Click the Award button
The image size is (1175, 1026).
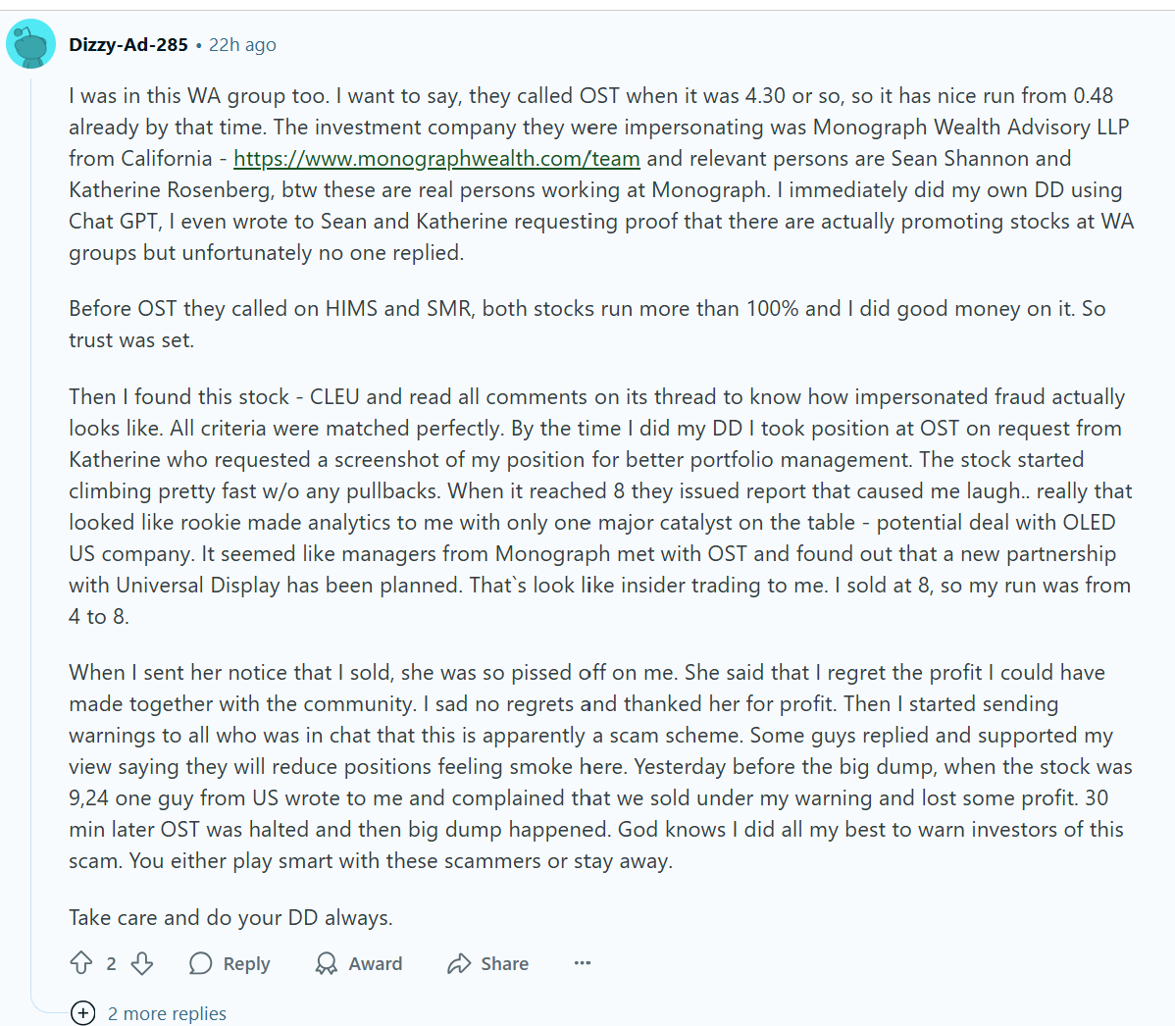[x=376, y=963]
